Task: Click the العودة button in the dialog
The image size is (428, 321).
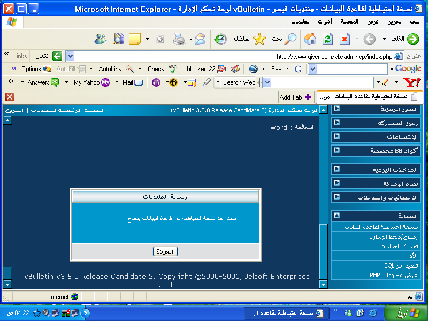Action: 165,251
